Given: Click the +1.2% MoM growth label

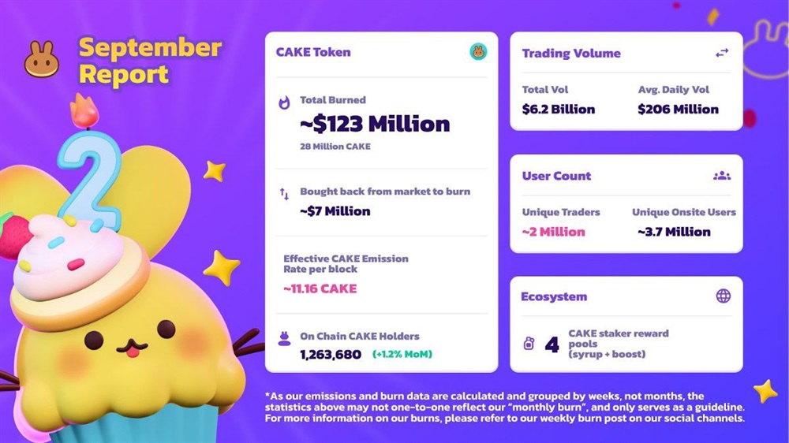Looking at the screenshot, I should 402,355.
